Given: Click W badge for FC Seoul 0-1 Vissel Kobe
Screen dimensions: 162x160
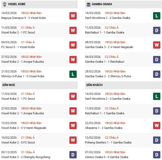Looking at the screenshot, I should 73,45.
